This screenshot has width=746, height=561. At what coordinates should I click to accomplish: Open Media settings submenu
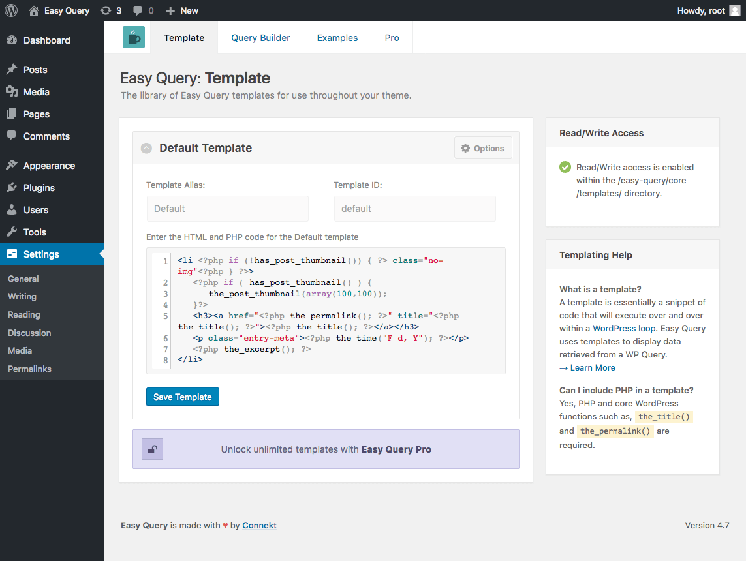click(x=20, y=350)
